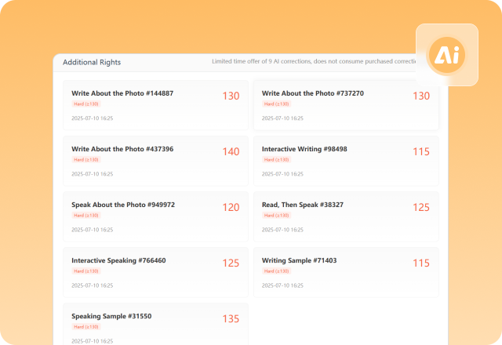
Task: Open Writing Sample #71403 entry
Action: point(299,260)
